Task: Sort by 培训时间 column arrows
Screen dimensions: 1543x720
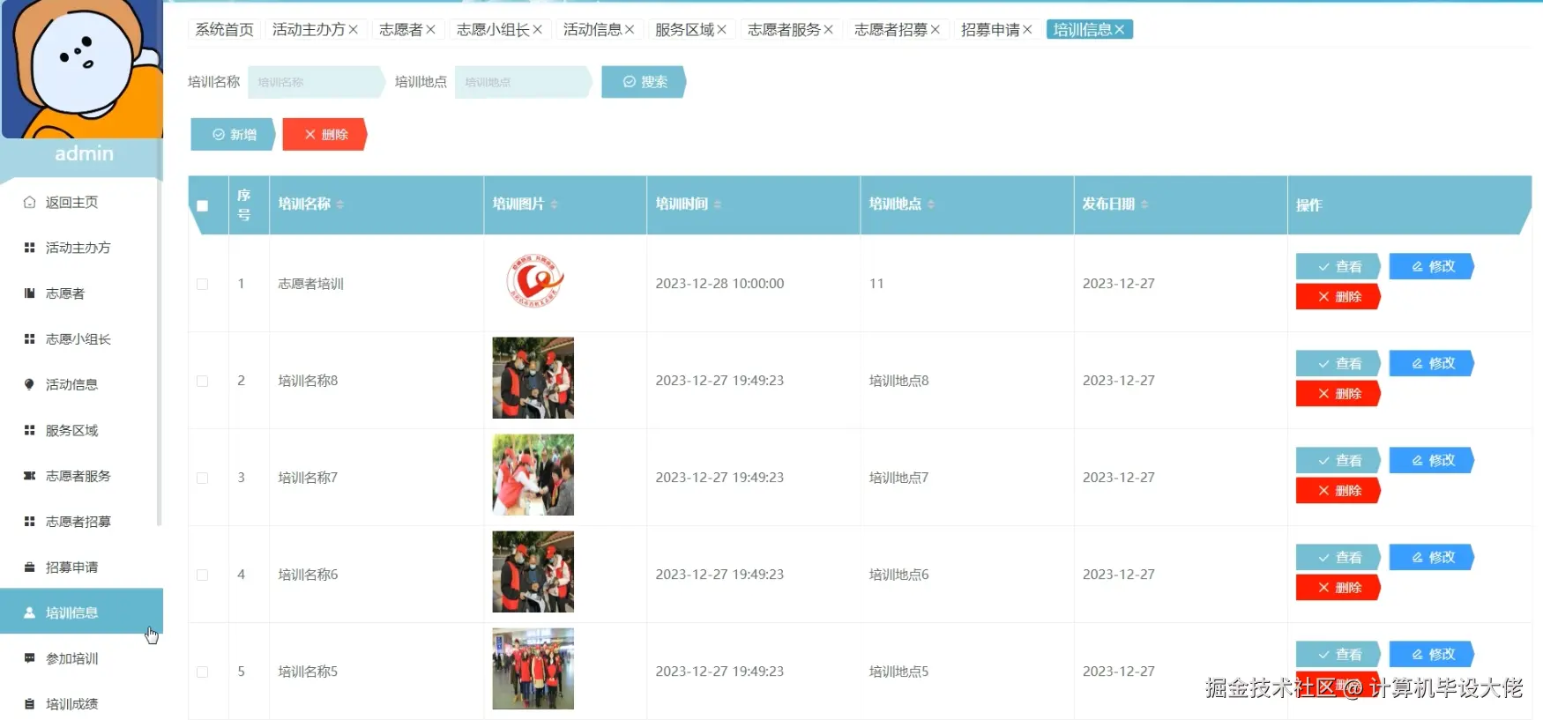Action: tap(718, 204)
